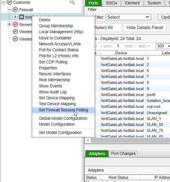
Task: Select the Adapters tab
Action: (x=97, y=154)
